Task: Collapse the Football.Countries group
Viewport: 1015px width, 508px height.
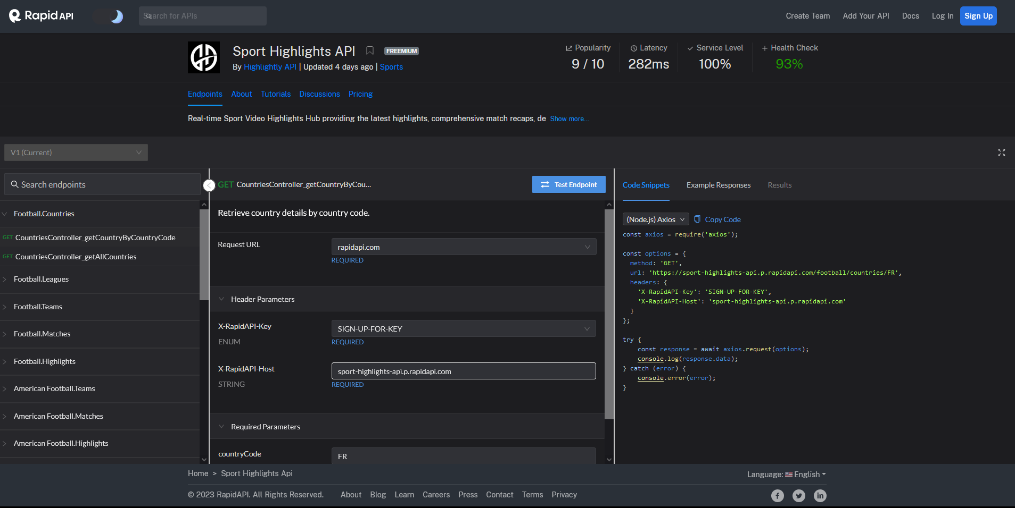Action: [x=100, y=214]
